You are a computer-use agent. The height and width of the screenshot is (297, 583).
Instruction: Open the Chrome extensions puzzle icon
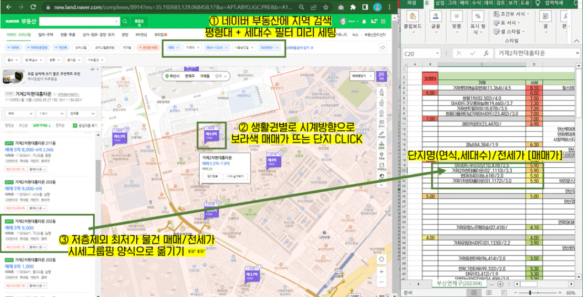(353, 7)
